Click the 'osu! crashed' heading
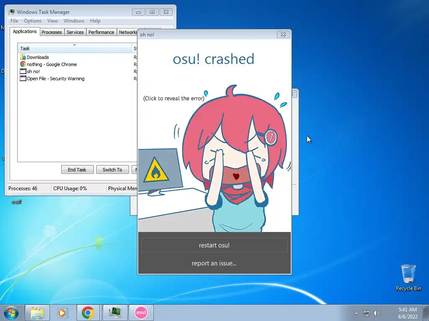The width and height of the screenshot is (429, 321). click(214, 59)
